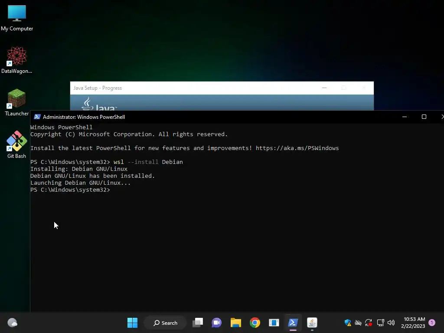
Task: Click the last PS C:\Windows\system32> prompt
Action: pyautogui.click(x=70, y=190)
